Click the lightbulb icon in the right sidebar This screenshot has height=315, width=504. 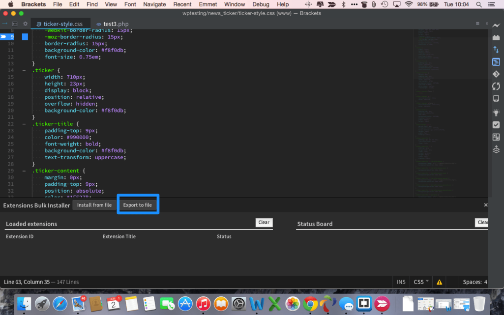point(496,113)
